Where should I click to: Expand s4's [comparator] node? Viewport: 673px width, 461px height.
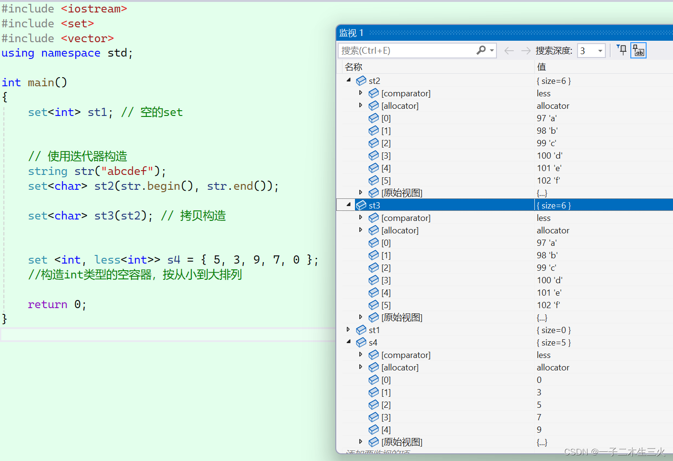(361, 355)
